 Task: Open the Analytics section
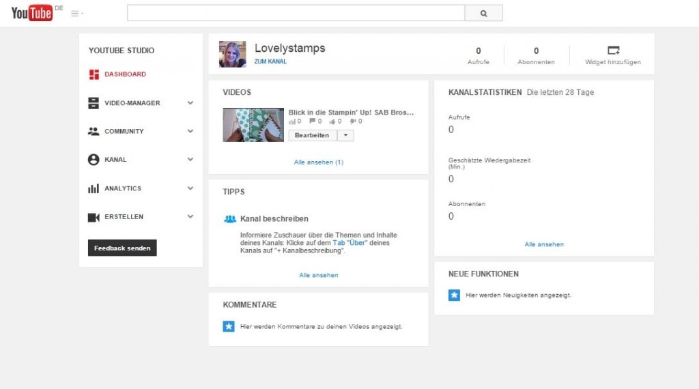(123, 188)
